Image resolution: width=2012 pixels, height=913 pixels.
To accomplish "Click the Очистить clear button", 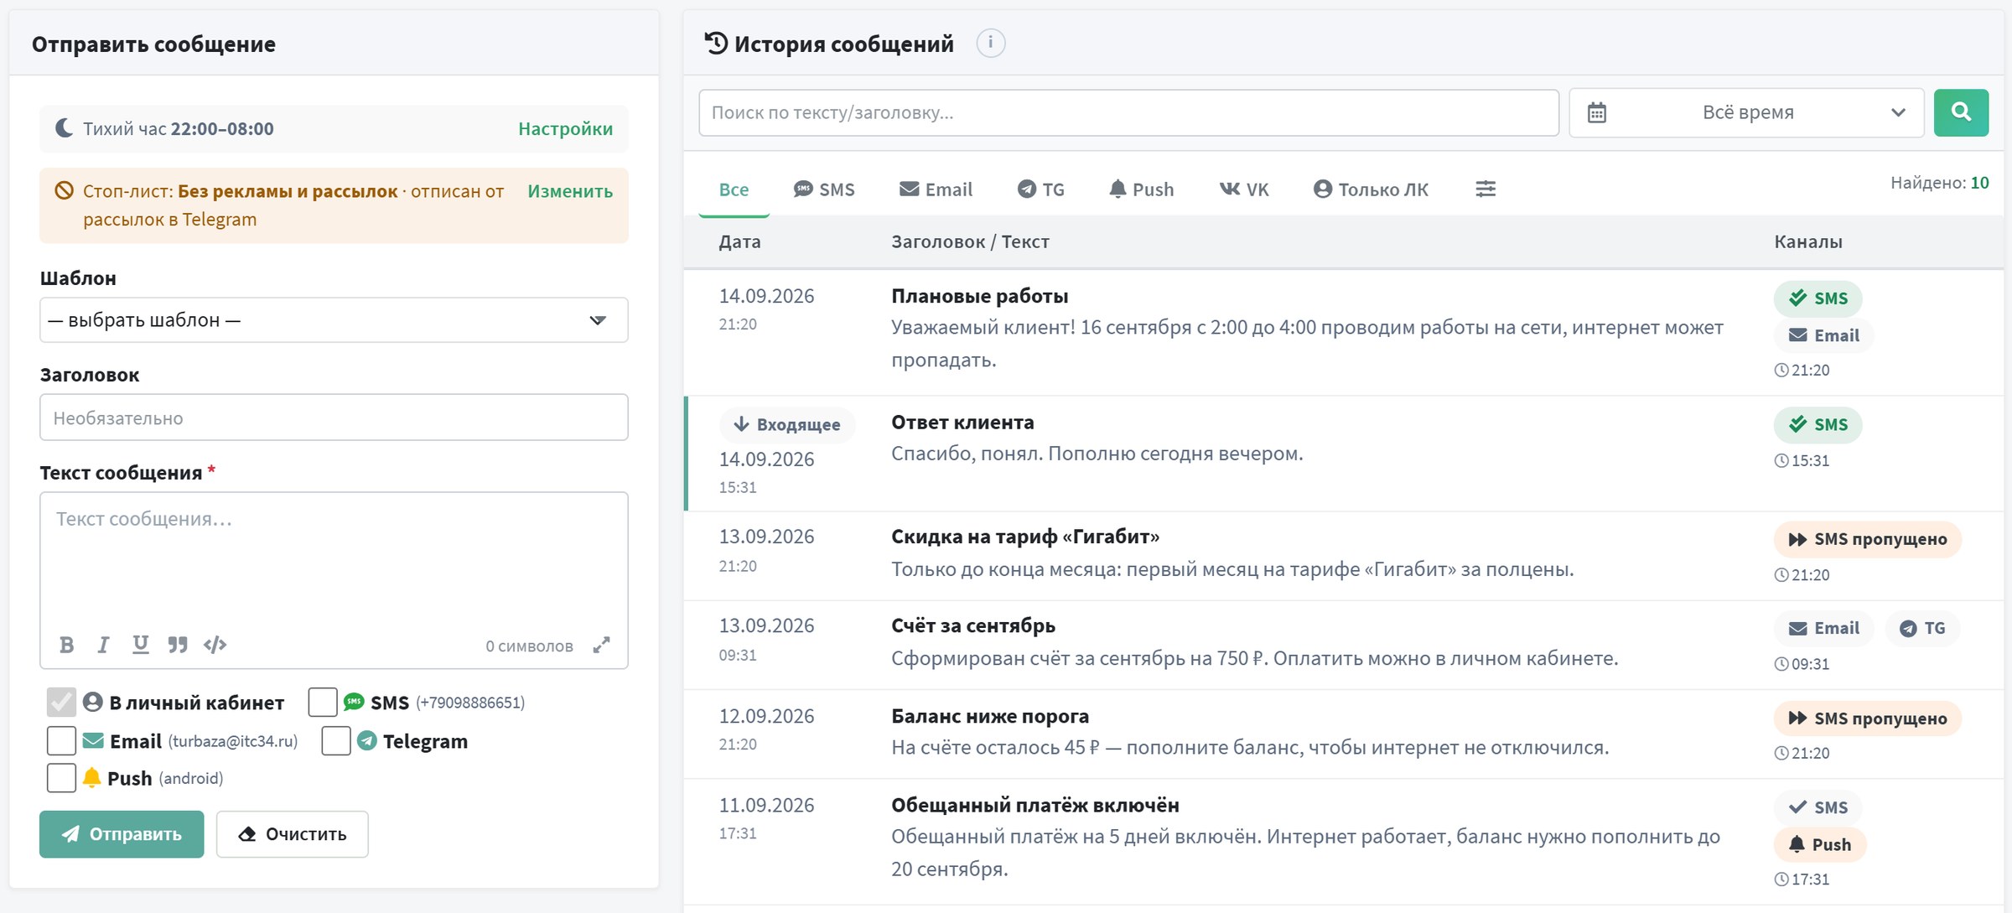I will point(293,834).
